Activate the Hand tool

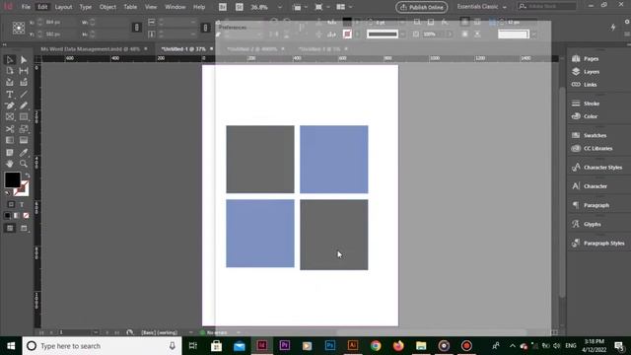point(10,164)
